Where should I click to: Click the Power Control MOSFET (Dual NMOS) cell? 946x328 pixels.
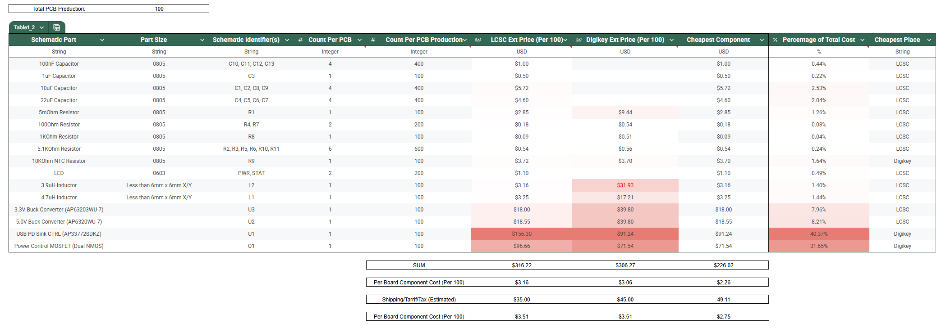pos(59,246)
